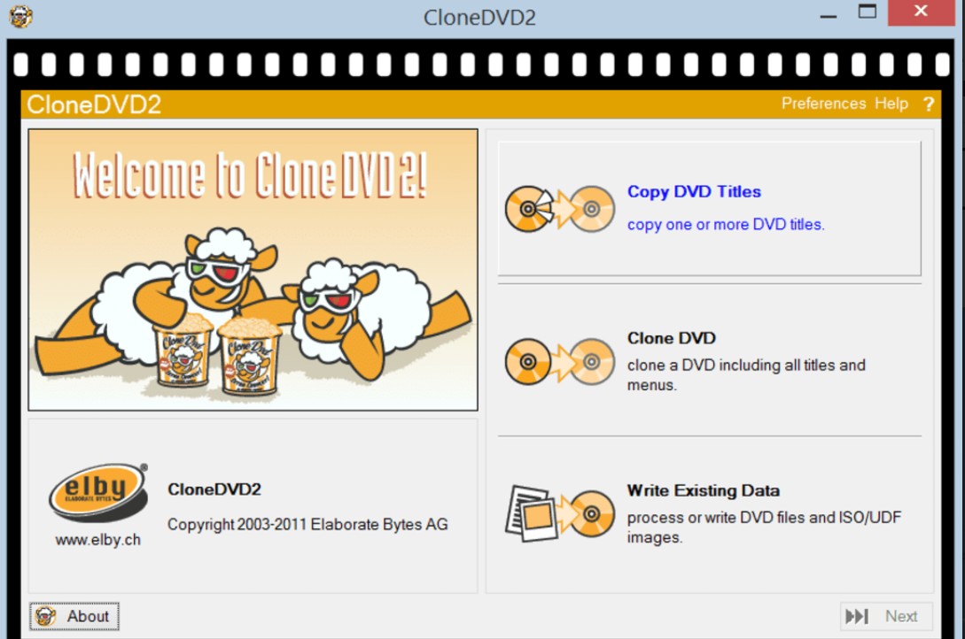Click the elby logo
Screen dimensions: 965x639
pos(98,493)
